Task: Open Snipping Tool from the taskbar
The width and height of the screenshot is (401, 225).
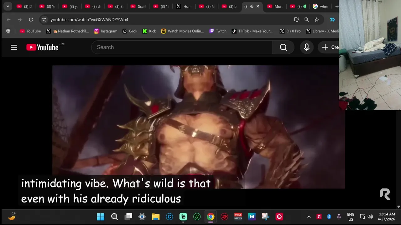Action: (266, 217)
